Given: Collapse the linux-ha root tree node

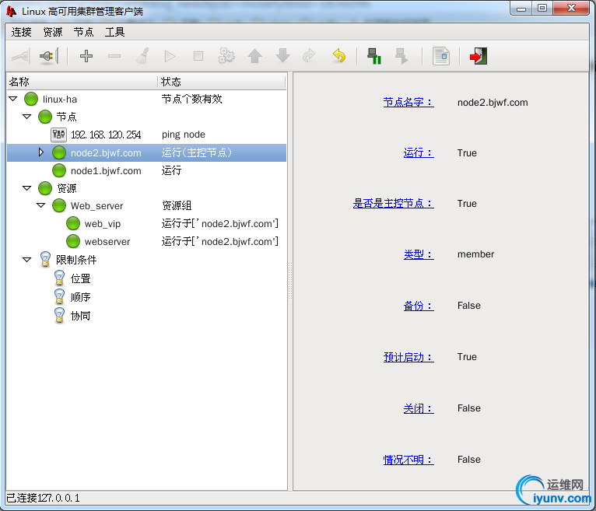Looking at the screenshot, I should pyautogui.click(x=13, y=99).
